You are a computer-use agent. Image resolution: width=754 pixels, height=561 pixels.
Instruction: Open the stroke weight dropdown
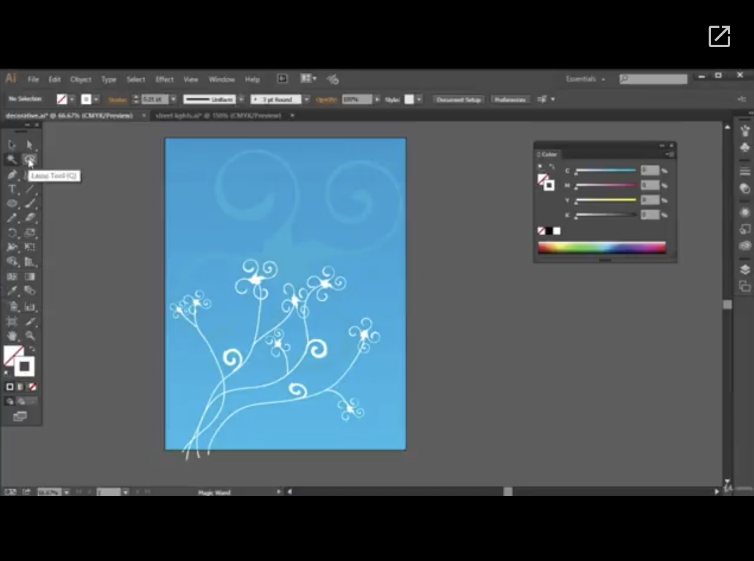(x=173, y=100)
